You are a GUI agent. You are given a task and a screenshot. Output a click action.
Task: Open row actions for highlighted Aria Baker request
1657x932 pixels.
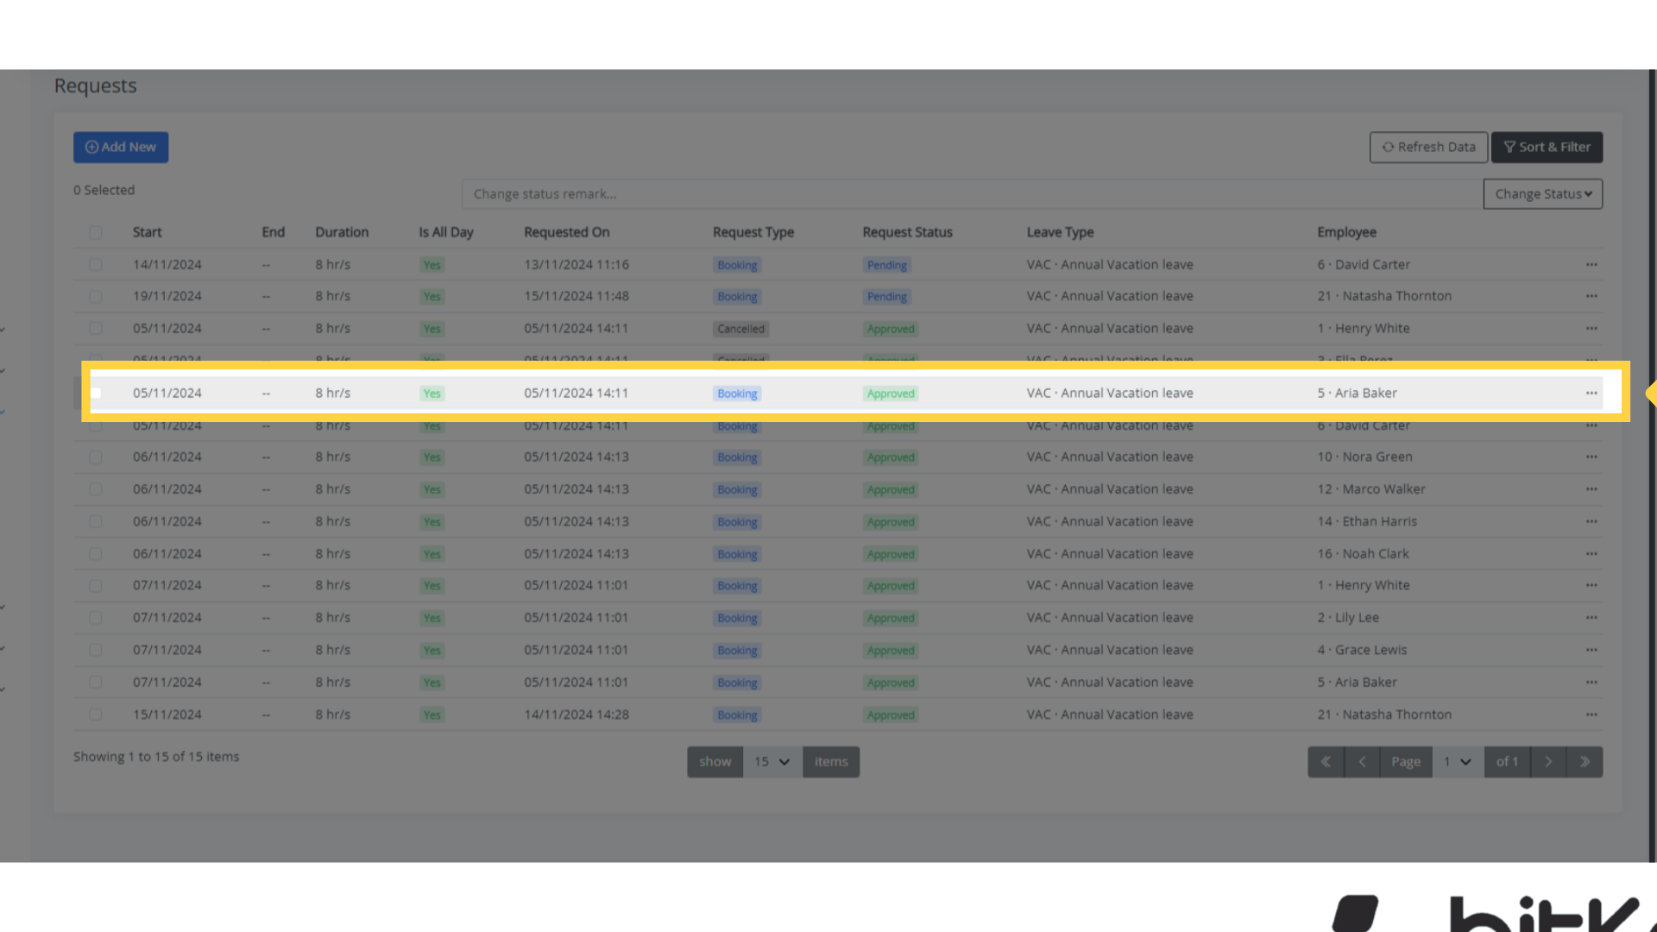(1591, 393)
